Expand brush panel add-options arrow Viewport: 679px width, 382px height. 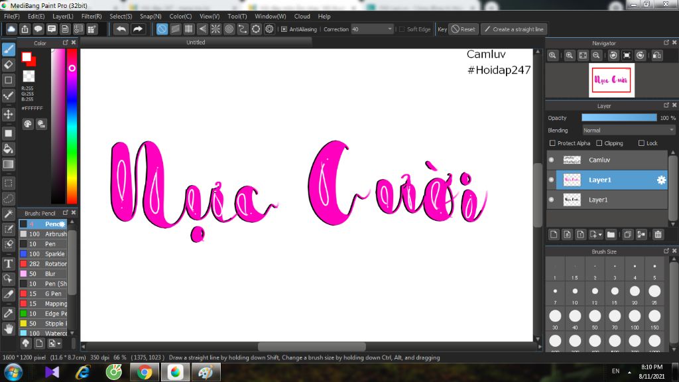coord(59,344)
